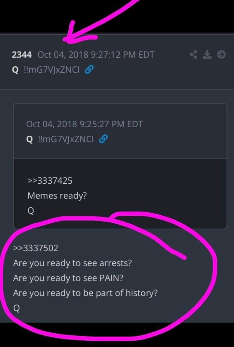Click the "Are you ready to see arrests?" line
This screenshot has width=234, height=347.
pos(72,263)
